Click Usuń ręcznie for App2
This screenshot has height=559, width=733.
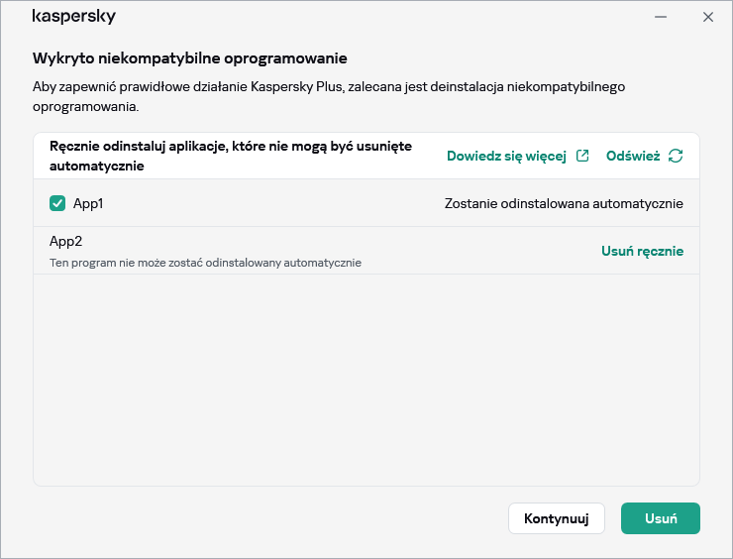tap(642, 251)
